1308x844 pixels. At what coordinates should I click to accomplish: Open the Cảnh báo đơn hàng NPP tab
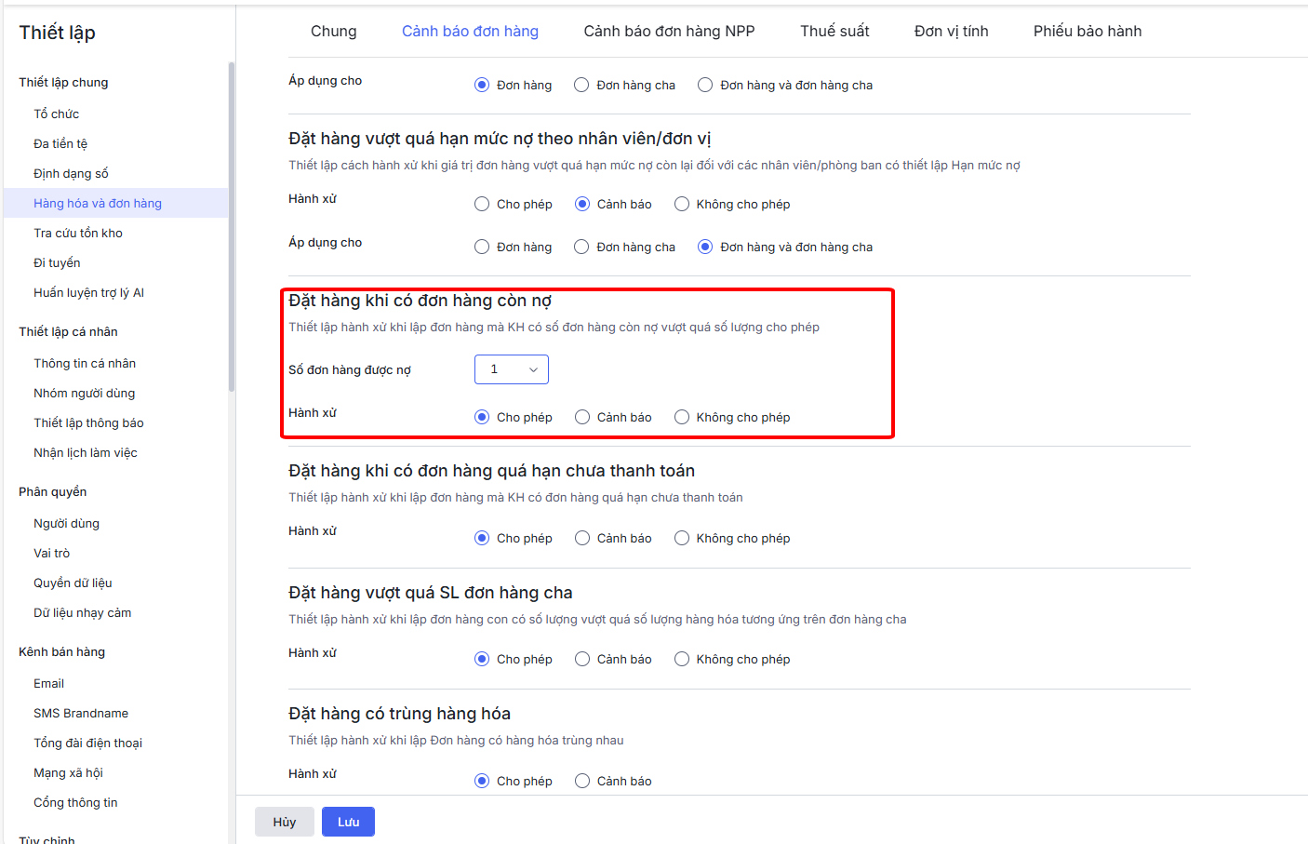click(669, 31)
